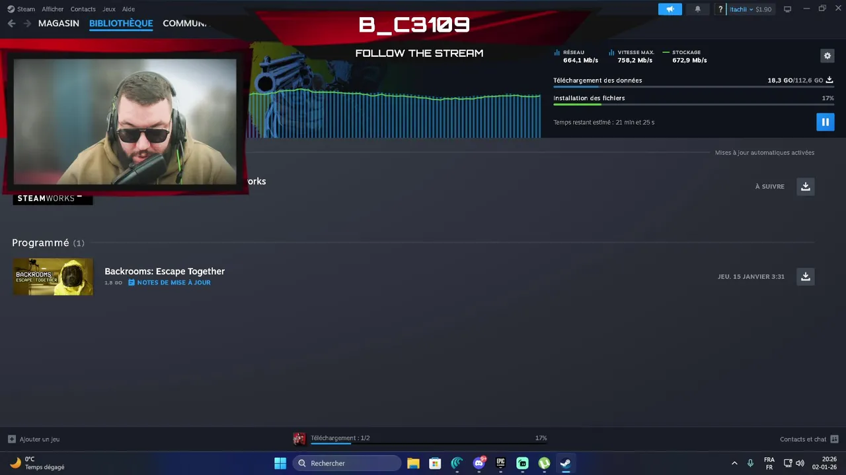Open Backrooms: Escape Together title
Screen dimensions: 846x475
click(x=165, y=271)
